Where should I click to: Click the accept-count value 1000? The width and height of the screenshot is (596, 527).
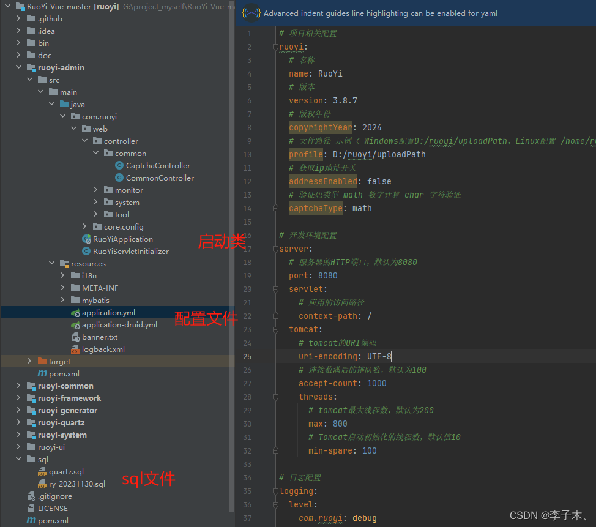(x=376, y=383)
